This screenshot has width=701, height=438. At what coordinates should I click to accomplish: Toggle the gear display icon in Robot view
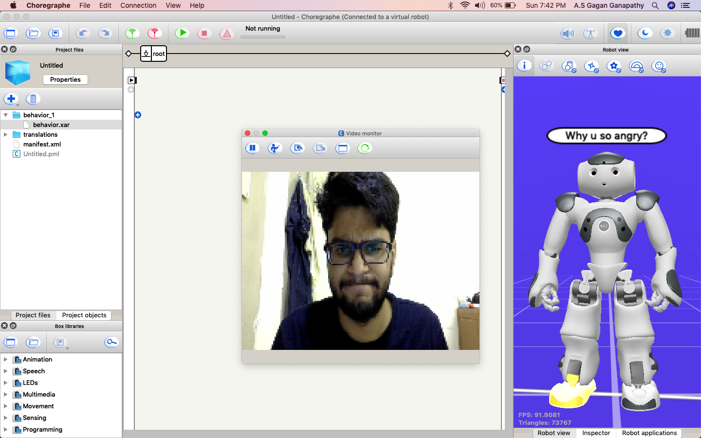click(x=614, y=67)
